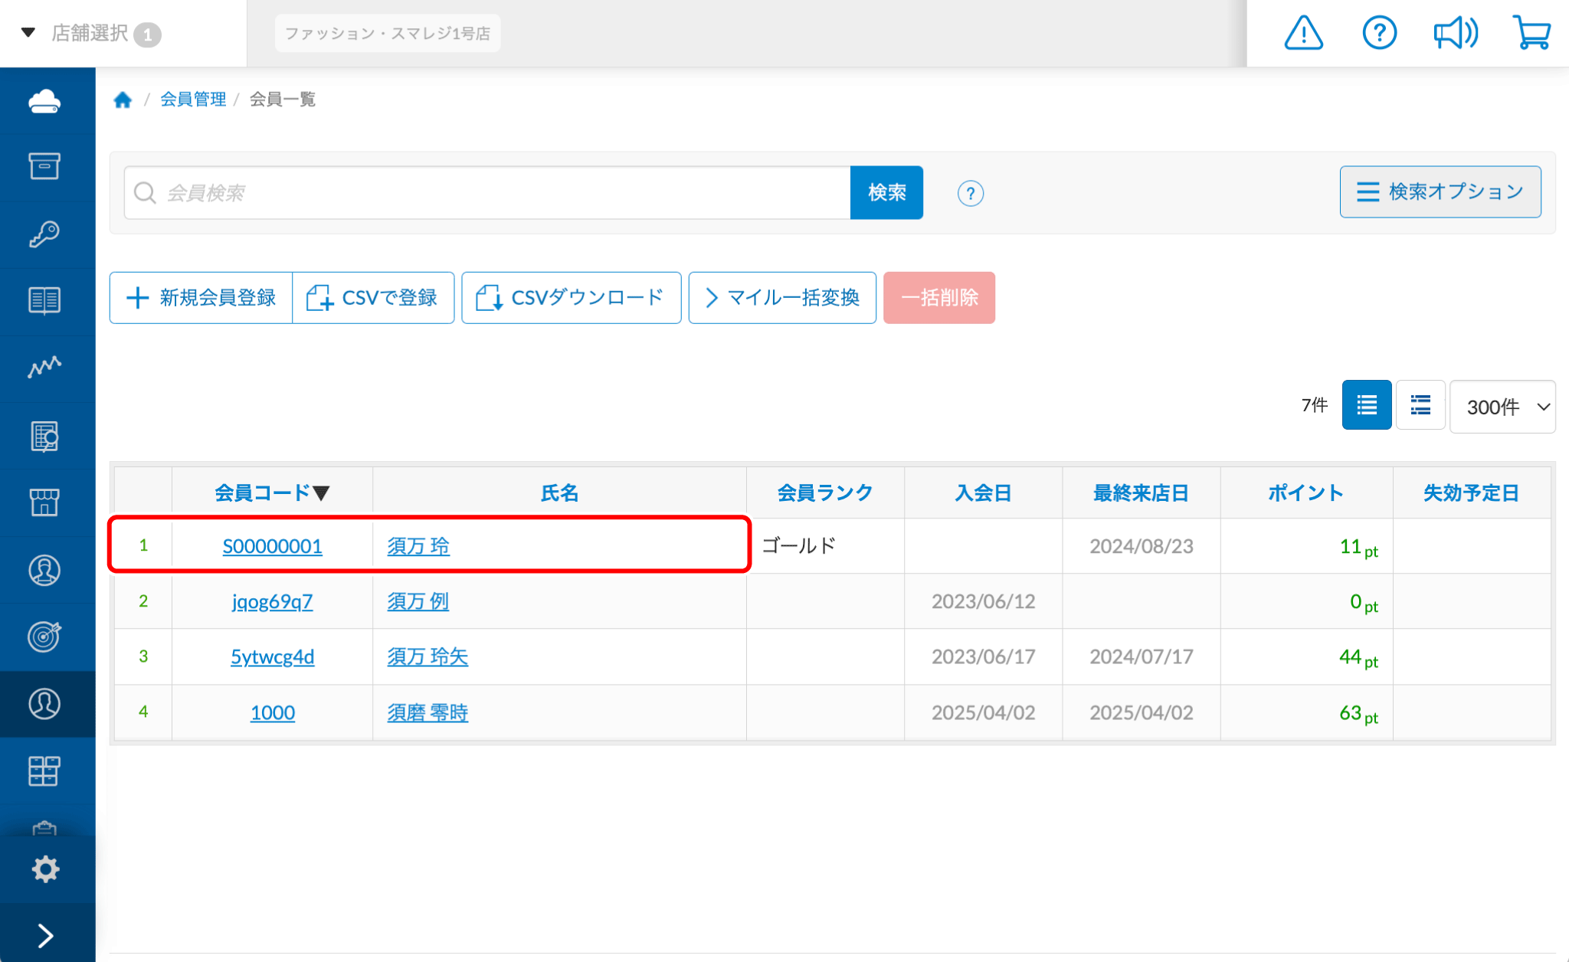Screen dimensions: 1569x962
Task: Open the shopping cart icon
Action: coord(1531,34)
